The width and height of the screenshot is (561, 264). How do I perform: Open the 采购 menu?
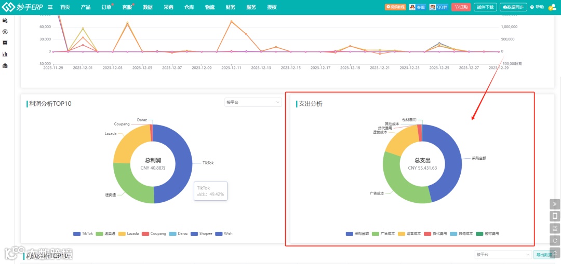(168, 7)
